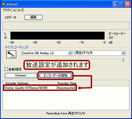Viewport: 132px width, 119px height.
Task: Click the edcast title bar app icon
Action: point(4,4)
